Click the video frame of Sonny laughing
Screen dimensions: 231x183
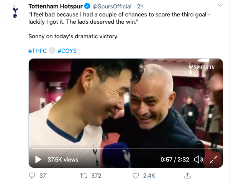tap(126, 103)
